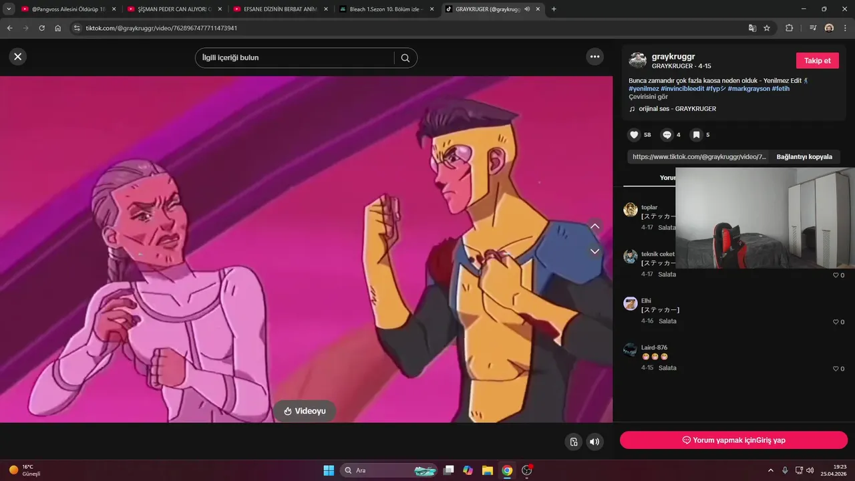Screen dimensions: 855x481
Task: Like the video with heart icon
Action: coord(634,135)
